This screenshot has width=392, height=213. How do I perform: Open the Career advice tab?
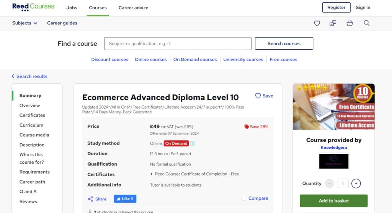(x=133, y=8)
